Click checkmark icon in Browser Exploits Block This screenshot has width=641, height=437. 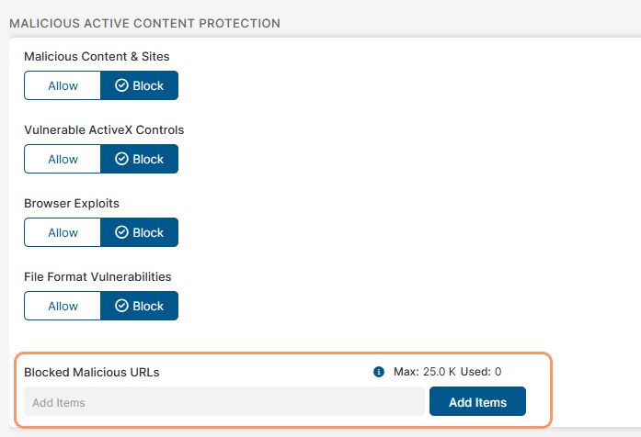coord(121,232)
